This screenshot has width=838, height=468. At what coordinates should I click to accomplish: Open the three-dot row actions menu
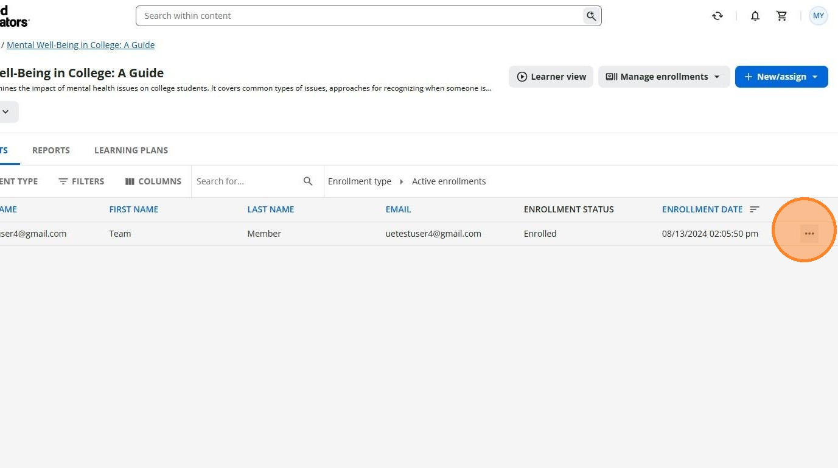[x=809, y=234]
